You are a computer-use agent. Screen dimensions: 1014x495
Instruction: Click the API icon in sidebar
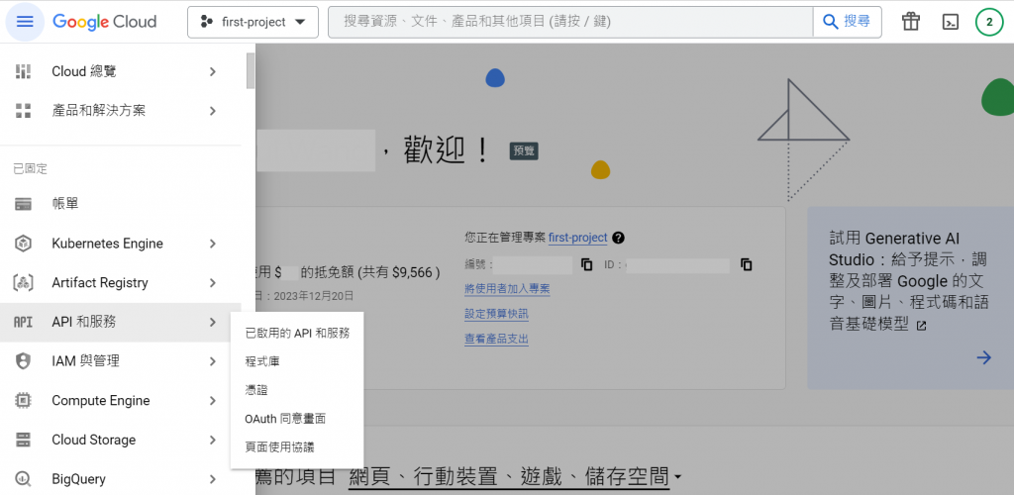24,322
